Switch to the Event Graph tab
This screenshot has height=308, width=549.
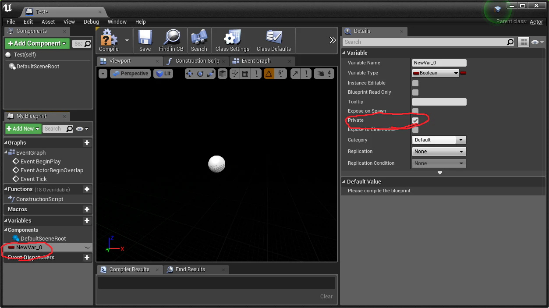[x=257, y=61]
